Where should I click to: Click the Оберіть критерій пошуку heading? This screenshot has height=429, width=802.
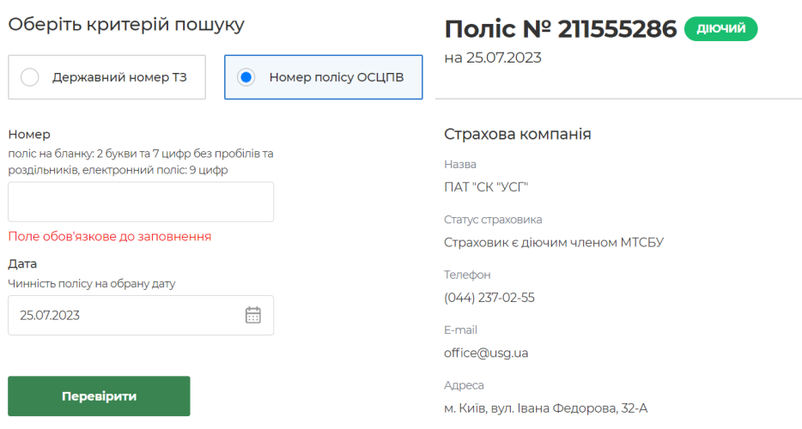point(126,24)
